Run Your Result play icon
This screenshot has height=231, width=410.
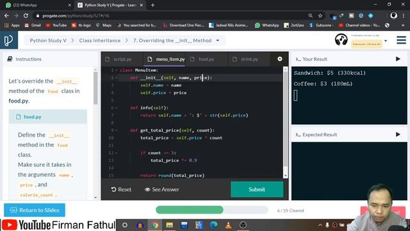click(398, 59)
